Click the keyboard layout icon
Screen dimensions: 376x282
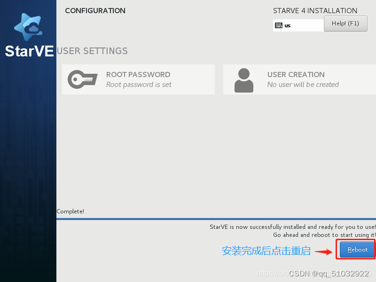point(278,25)
